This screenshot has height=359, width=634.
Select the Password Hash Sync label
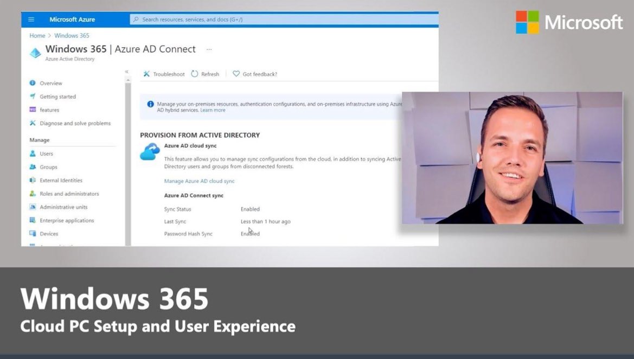pyautogui.click(x=188, y=234)
